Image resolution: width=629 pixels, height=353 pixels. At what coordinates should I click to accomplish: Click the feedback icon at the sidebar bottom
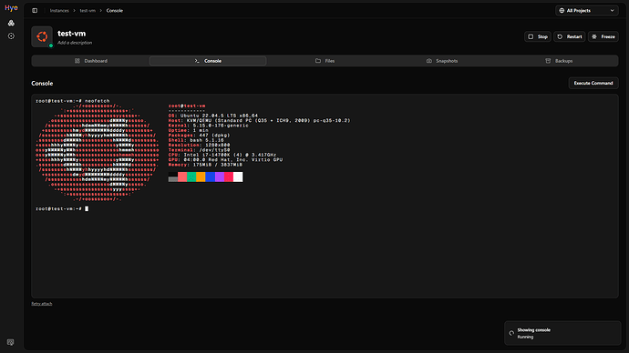click(x=10, y=342)
